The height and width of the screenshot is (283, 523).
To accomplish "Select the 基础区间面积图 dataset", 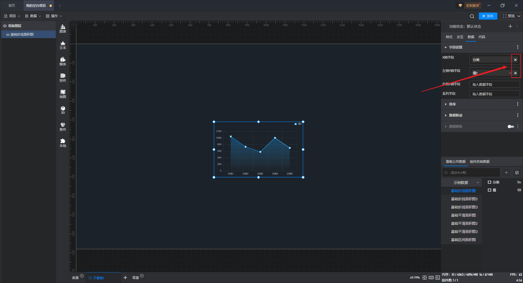I will (x=463, y=240).
